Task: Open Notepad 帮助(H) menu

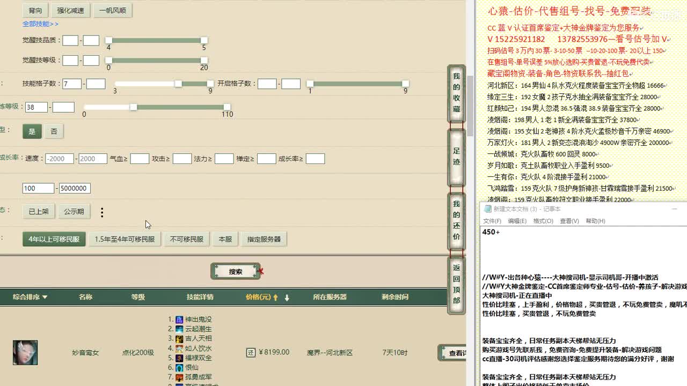Action: click(595, 221)
